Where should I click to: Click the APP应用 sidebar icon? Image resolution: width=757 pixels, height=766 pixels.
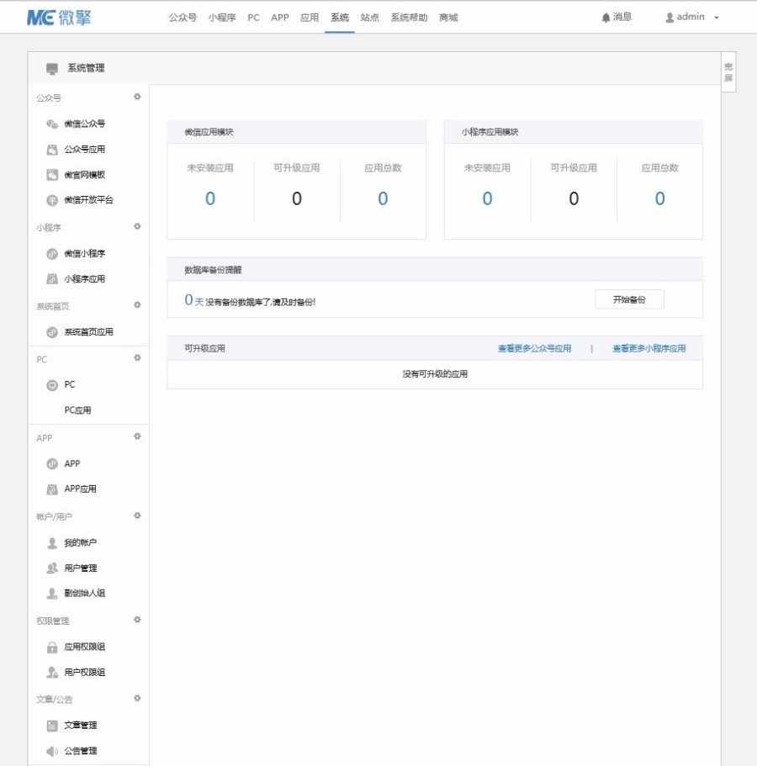(52, 489)
